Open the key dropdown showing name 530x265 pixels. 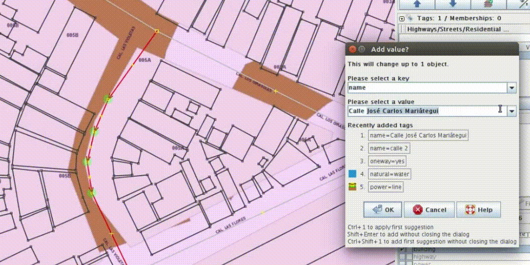(511, 88)
